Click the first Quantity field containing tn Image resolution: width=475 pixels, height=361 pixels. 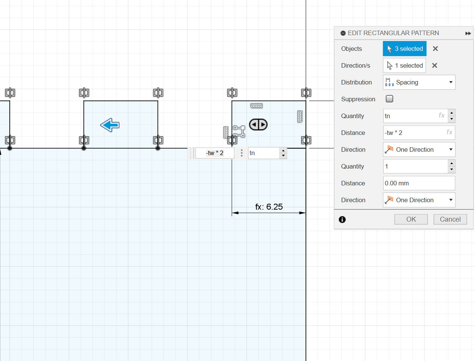[x=410, y=116]
